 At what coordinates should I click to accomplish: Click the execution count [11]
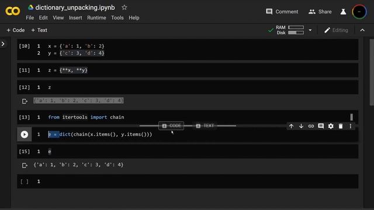coord(25,70)
